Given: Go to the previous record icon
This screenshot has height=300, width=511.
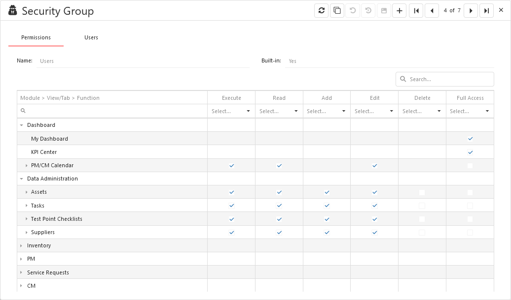Looking at the screenshot, I should pos(432,10).
